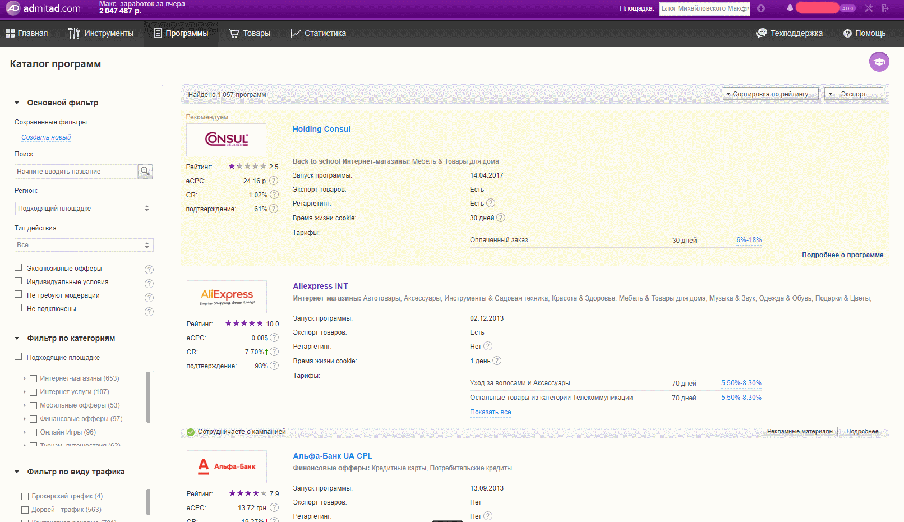Show help for Индивидуальные условия

[x=149, y=284]
